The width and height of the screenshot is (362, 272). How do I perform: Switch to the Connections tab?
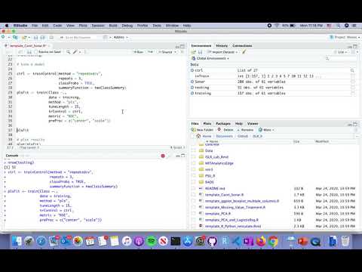(x=242, y=45)
